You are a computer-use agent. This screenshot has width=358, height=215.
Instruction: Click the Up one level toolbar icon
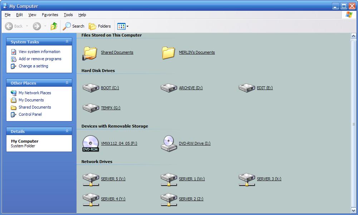click(54, 26)
